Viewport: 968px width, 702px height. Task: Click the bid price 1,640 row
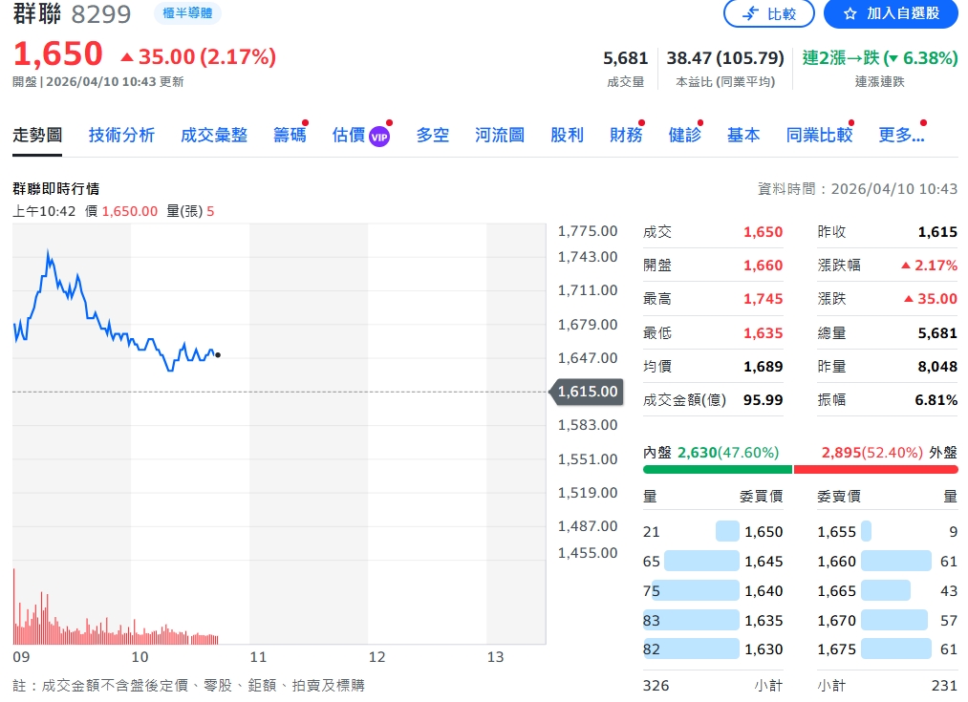(713, 590)
